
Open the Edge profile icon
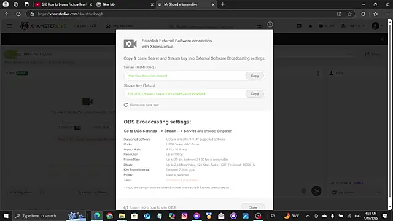click(6, 4)
